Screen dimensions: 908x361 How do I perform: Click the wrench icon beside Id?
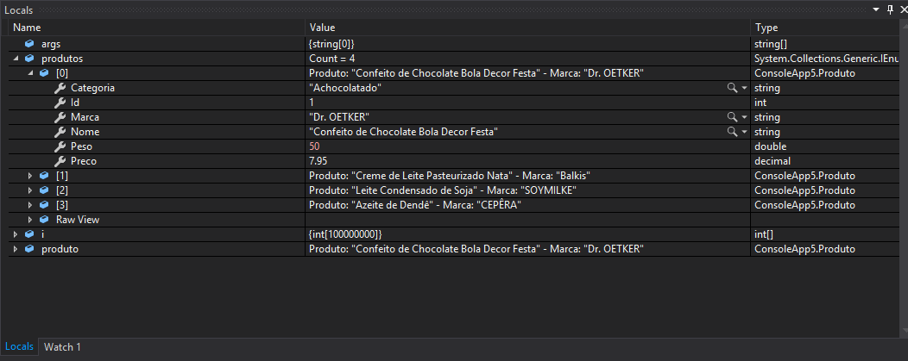[60, 103]
